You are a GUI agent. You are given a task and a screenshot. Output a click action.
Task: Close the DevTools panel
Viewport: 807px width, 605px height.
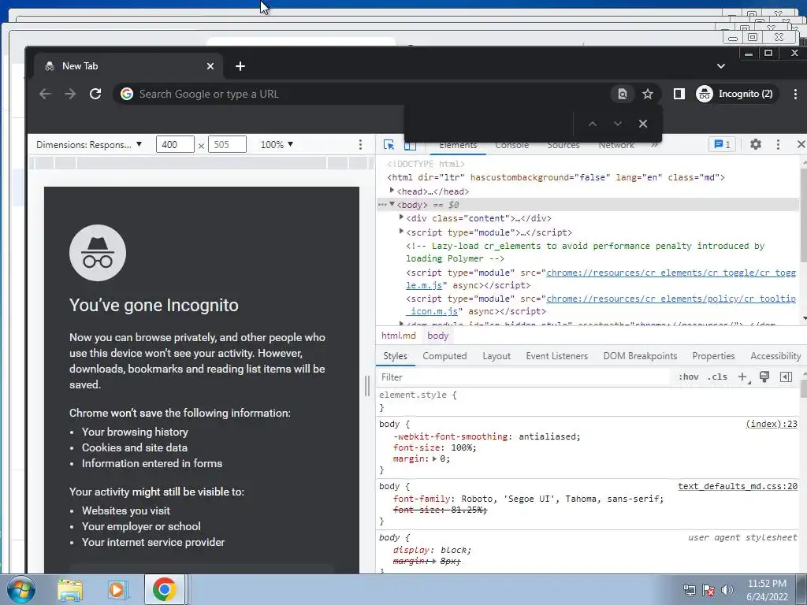pyautogui.click(x=801, y=145)
